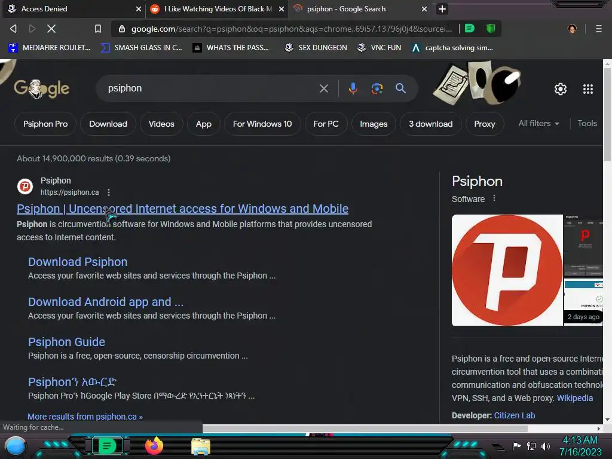Open Psiphon Uncensored Internet access result
This screenshot has width=612, height=459.
pyautogui.click(x=182, y=209)
